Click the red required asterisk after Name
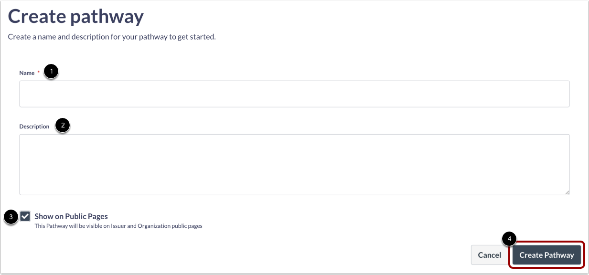Image resolution: width=589 pixels, height=275 pixels. tap(38, 73)
